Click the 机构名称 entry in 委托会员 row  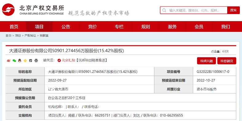(56, 107)
